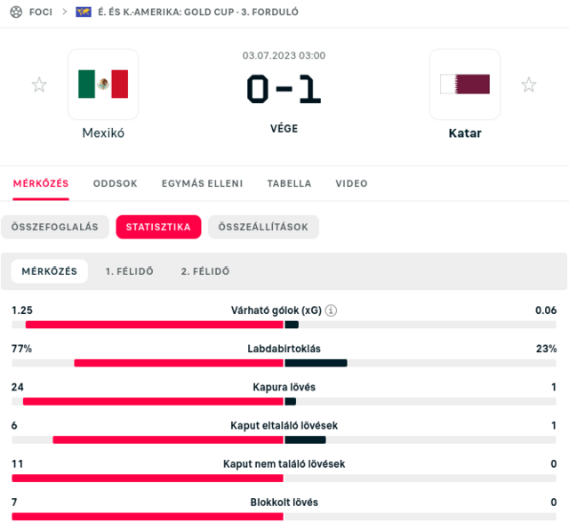Go to the Video tab
569x523 pixels.
[351, 183]
